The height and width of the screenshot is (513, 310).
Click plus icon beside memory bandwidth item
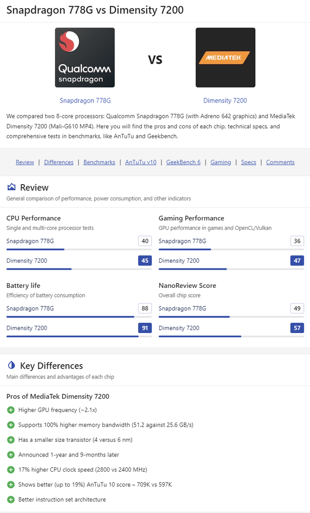(11, 425)
